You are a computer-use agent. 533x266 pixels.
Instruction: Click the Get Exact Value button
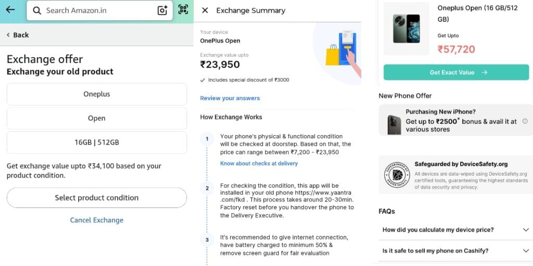[456, 72]
